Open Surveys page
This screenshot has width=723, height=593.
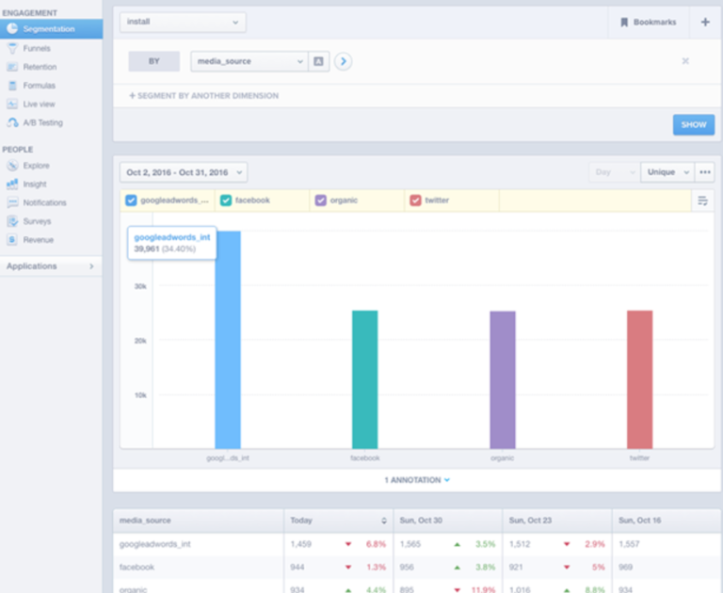pyautogui.click(x=37, y=221)
